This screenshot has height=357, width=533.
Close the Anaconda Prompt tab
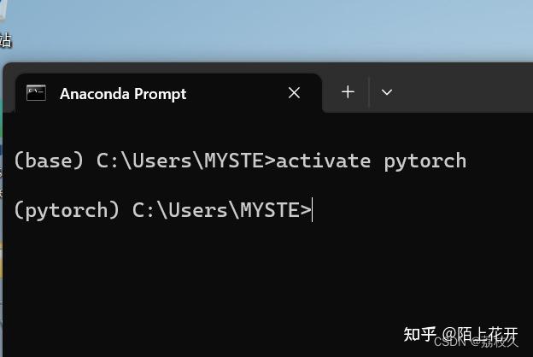click(294, 92)
